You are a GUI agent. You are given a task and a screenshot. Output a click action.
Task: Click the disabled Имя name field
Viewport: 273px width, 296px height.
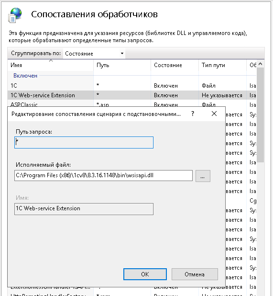(x=84, y=209)
